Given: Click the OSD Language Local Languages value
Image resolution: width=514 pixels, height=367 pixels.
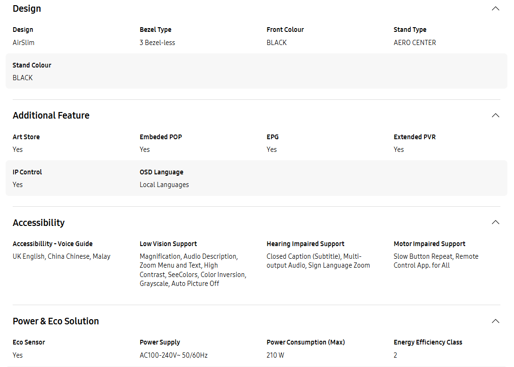Looking at the screenshot, I should [164, 185].
